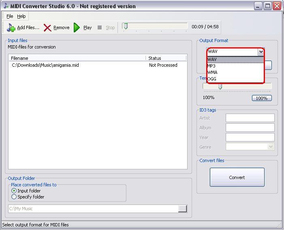Viewport: 284px width, 230px height.
Task: Click the Status column header
Action: pos(166,58)
